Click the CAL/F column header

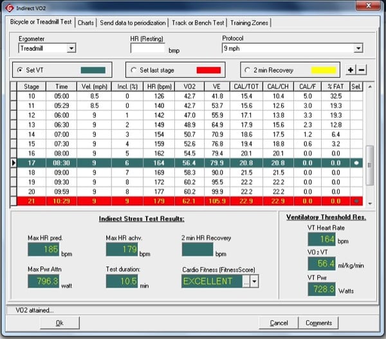tap(308, 87)
